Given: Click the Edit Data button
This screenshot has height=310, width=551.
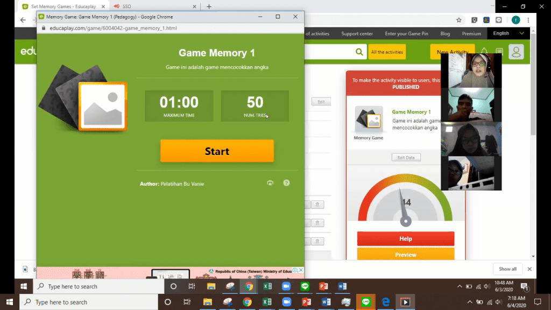Looking at the screenshot, I should [406, 158].
